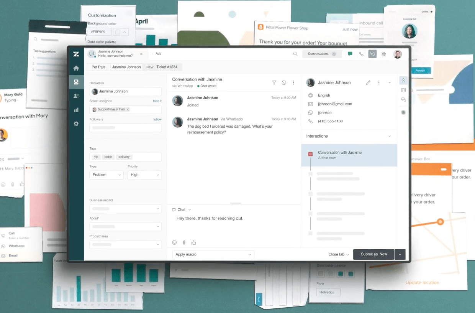Open the Priority dropdown showing High
The height and width of the screenshot is (313, 475).
[x=144, y=175]
